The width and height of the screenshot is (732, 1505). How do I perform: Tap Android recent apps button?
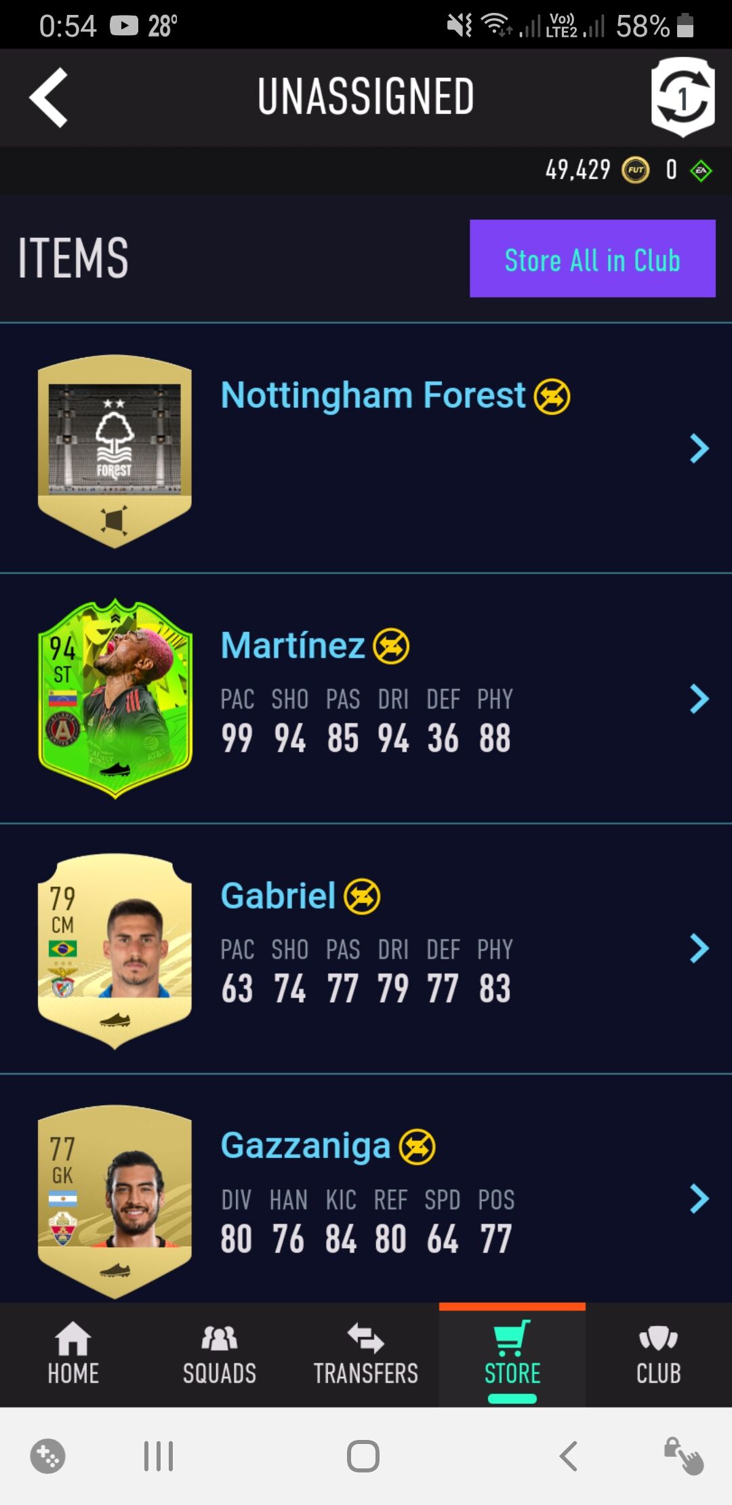tap(159, 1456)
